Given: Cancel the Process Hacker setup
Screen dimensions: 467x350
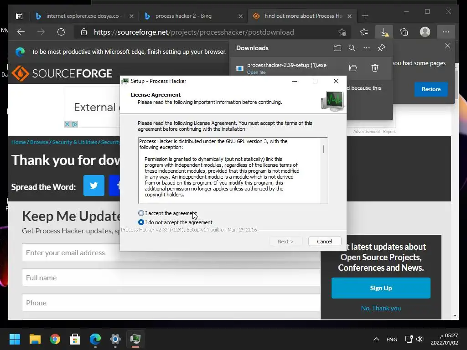Looking at the screenshot, I should [x=324, y=242].
